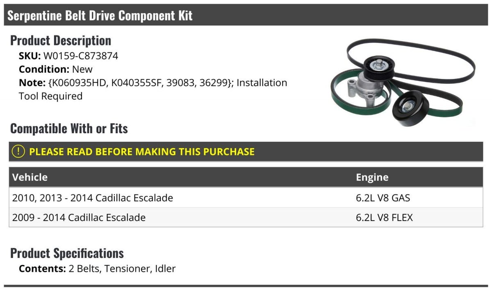Select the Serpentine Belt Drive Component Kit title
The height and width of the screenshot is (291, 492).
coord(100,16)
